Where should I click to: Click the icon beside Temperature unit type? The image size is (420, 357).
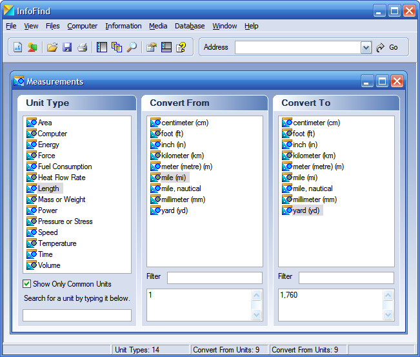pos(32,243)
